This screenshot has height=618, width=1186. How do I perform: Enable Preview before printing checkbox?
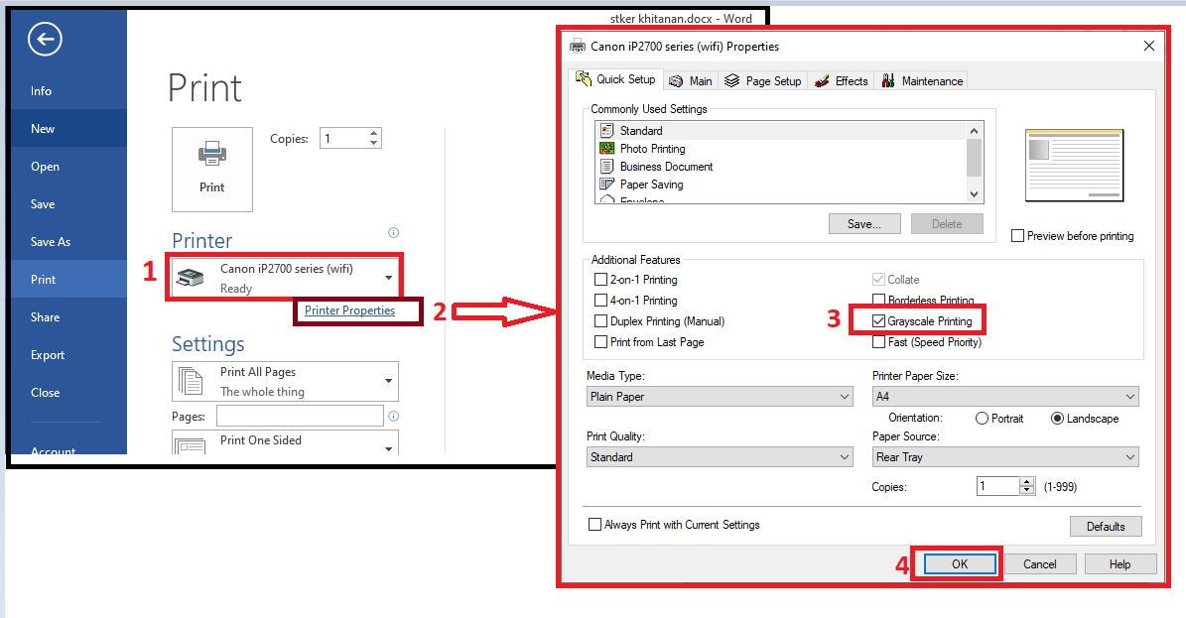pos(1018,236)
